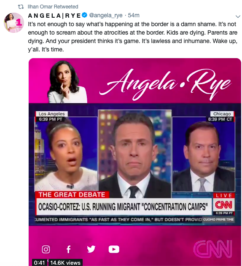Click the Instagram icon in the video
This screenshot has width=242, height=266.
(x=46, y=250)
